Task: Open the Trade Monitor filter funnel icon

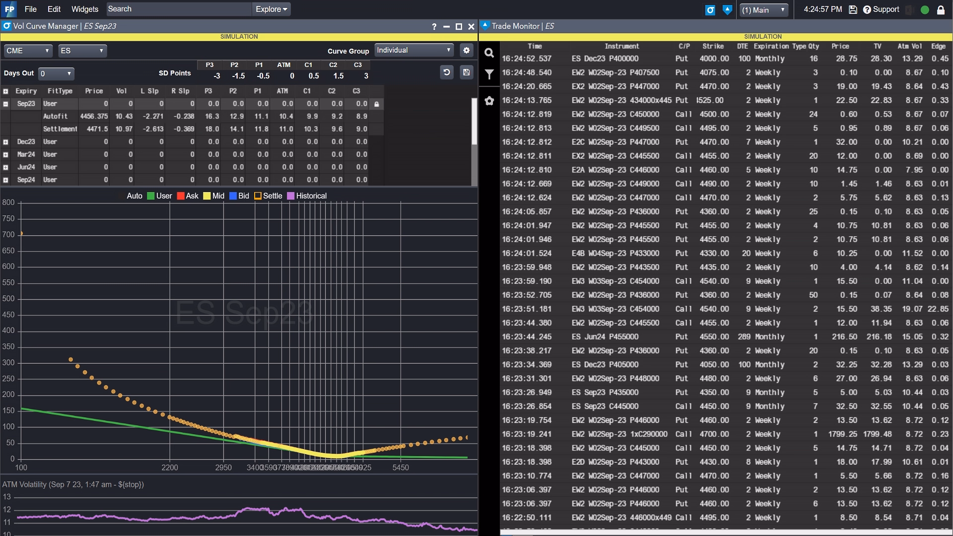Action: click(x=489, y=74)
